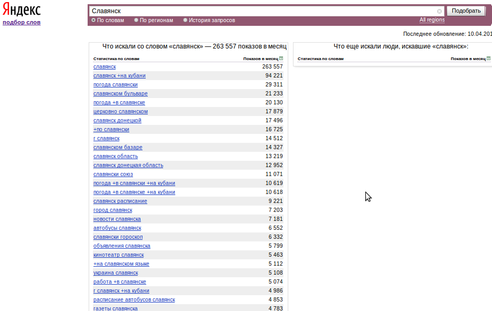Screen dimensions: 492x311
Task: Open the славянск донецкой query
Action: pos(117,120)
